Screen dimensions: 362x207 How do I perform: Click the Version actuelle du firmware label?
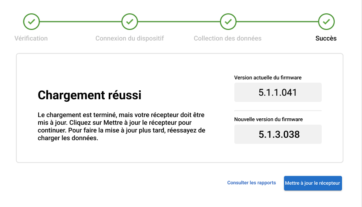tap(268, 77)
